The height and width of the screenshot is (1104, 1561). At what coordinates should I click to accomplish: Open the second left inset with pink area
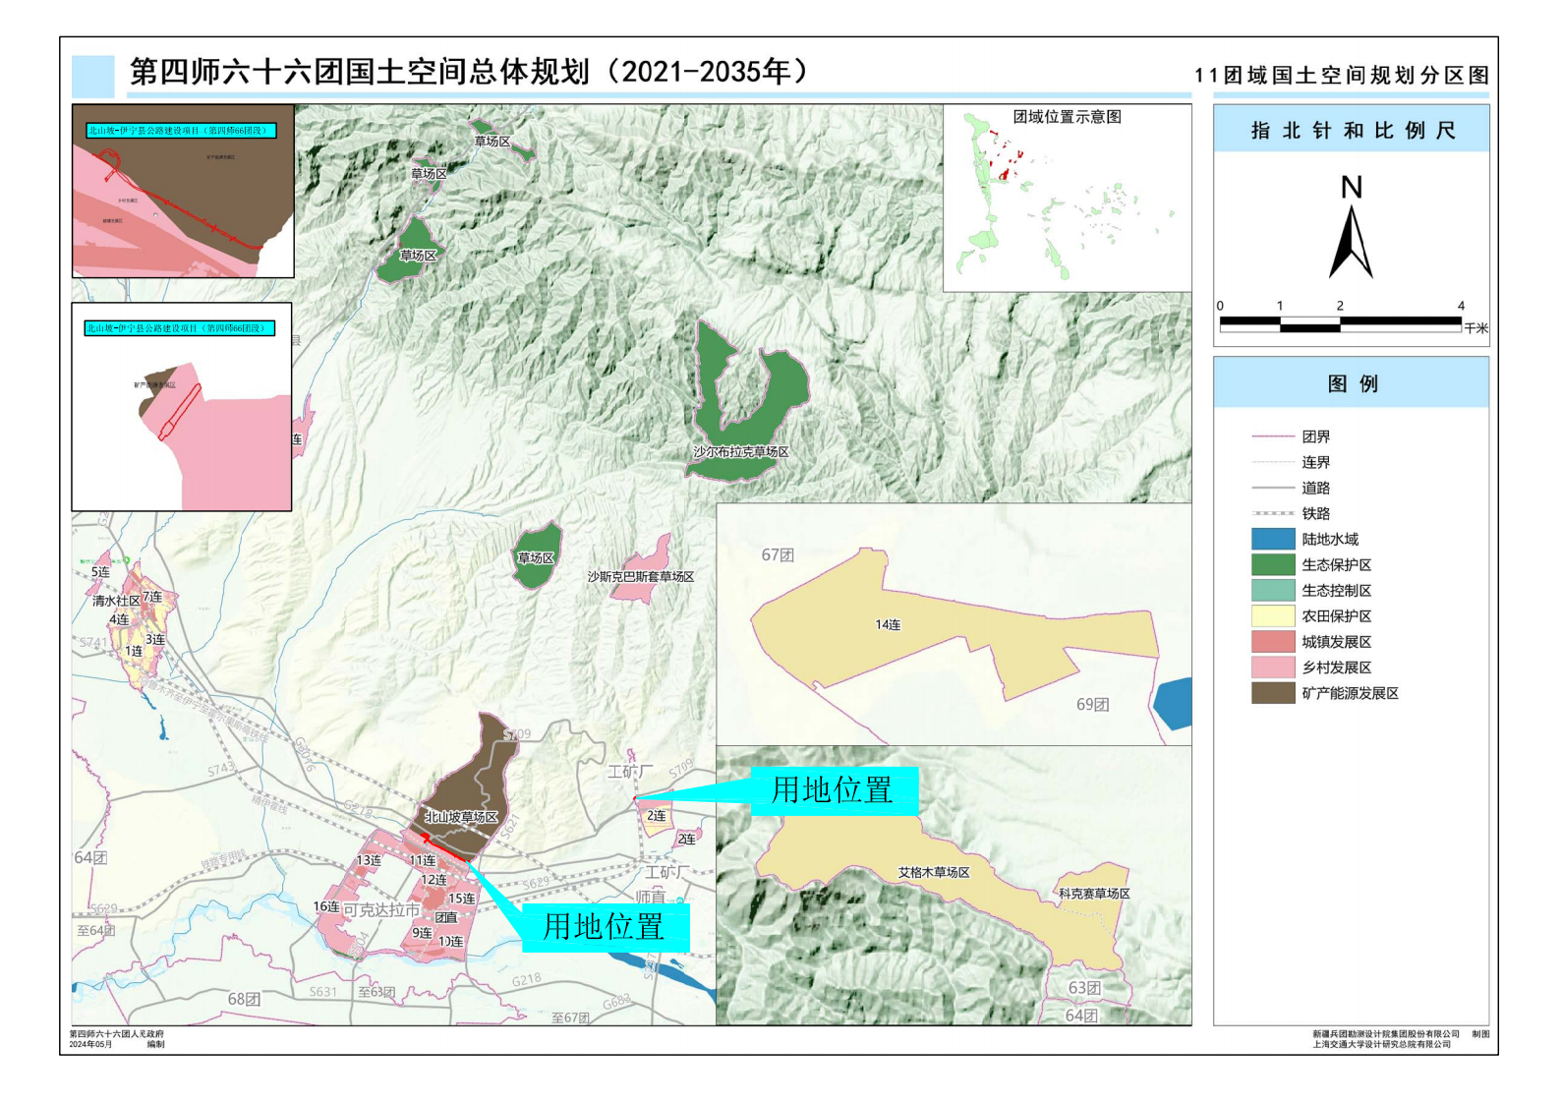point(182,407)
